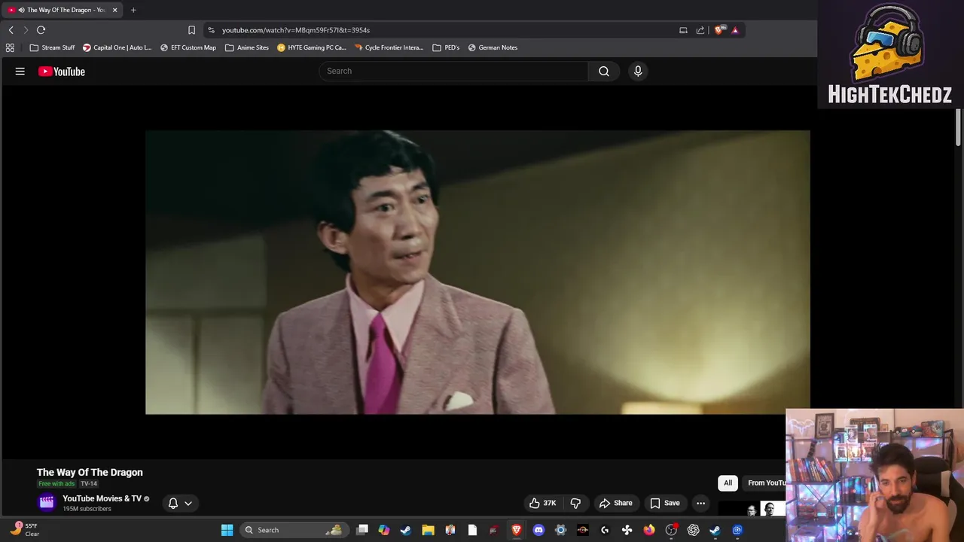Open picture-in-picture icon in address bar
This screenshot has width=964, height=542.
(683, 30)
